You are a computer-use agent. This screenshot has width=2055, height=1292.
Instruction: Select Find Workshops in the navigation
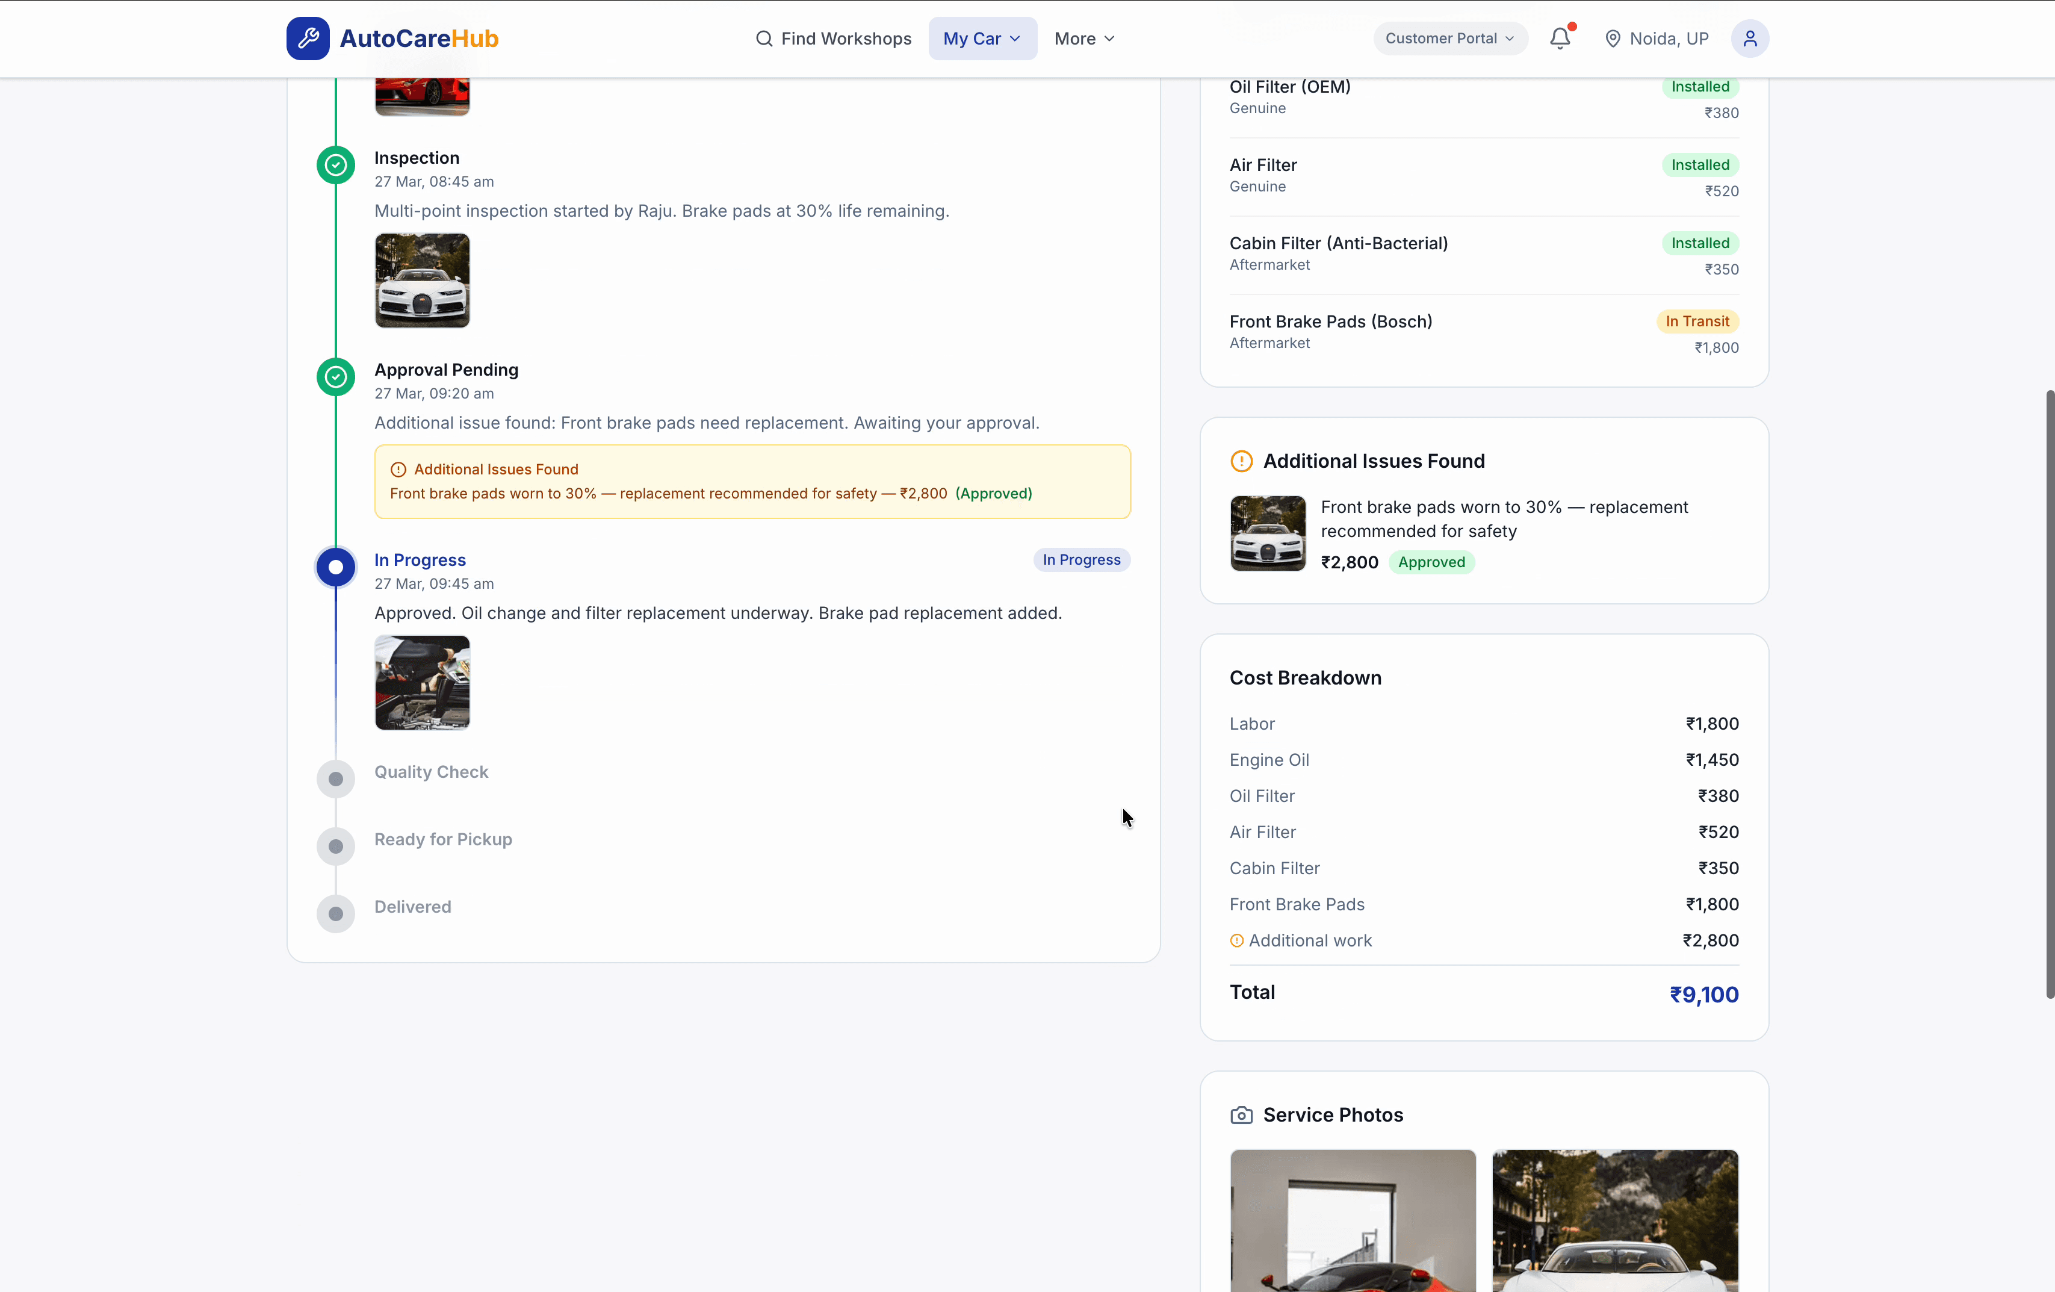click(x=846, y=39)
